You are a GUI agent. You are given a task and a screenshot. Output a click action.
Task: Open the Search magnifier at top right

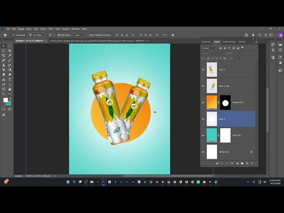click(260, 35)
